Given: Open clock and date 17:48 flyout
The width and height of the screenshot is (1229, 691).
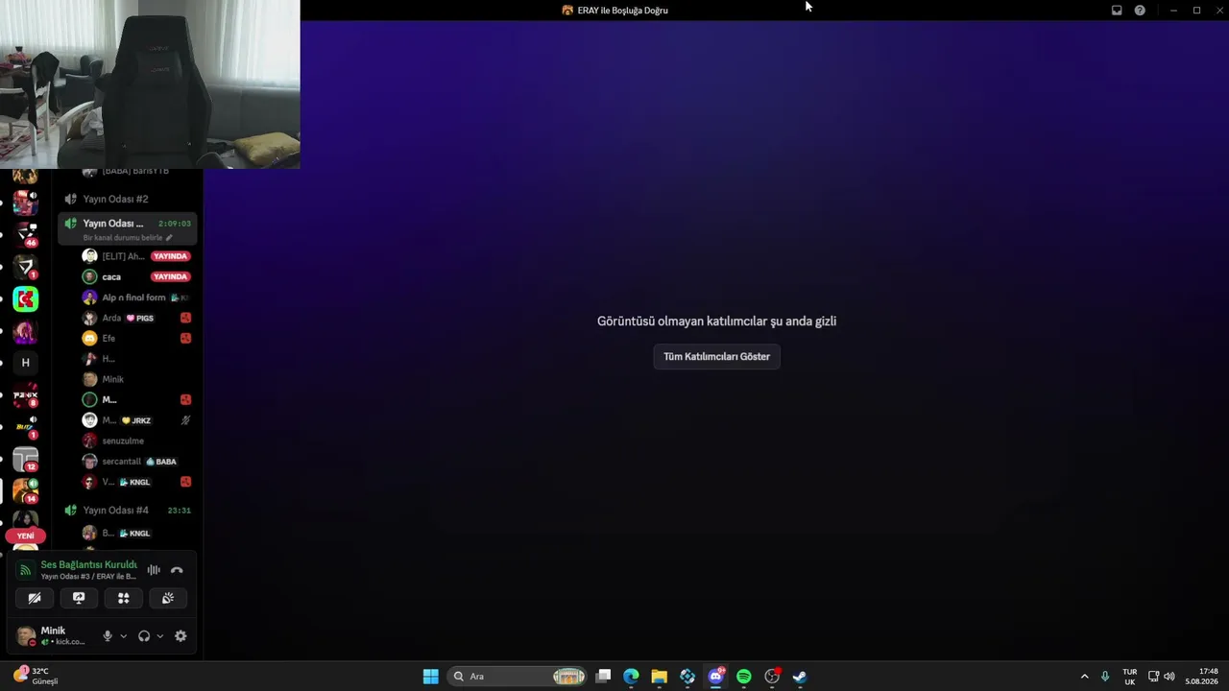Looking at the screenshot, I should 1203,677.
